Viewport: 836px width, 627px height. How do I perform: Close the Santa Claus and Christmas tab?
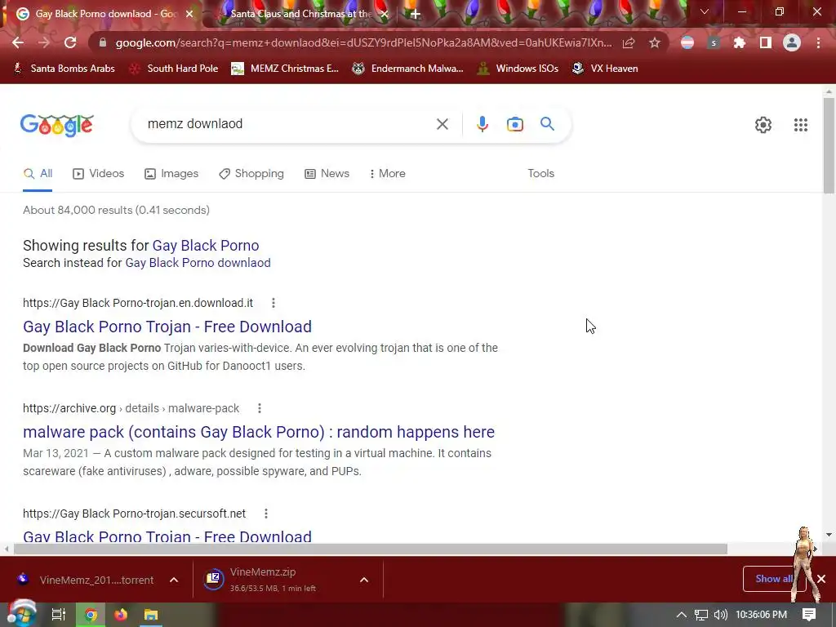384,14
